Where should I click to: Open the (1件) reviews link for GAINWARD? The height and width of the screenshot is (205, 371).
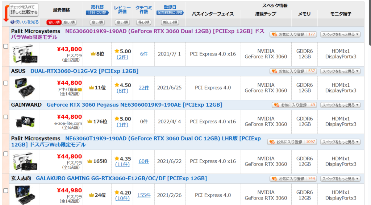click(x=122, y=125)
